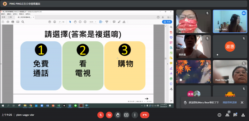Close the open PDF document tab
The width and height of the screenshot is (249, 121).
[x=34, y=17]
